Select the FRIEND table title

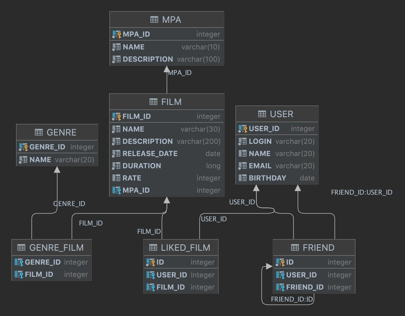tap(319, 248)
